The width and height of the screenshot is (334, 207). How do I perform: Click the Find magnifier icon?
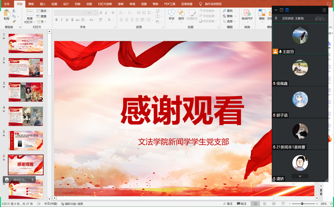pos(225,11)
